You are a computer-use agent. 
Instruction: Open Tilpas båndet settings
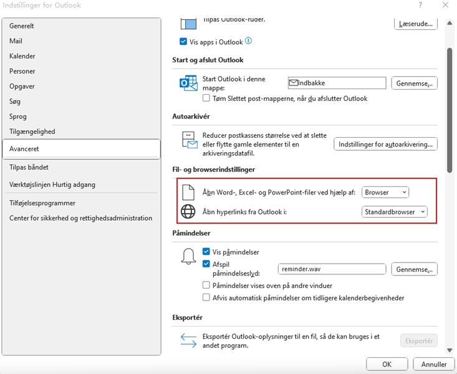(x=81, y=168)
